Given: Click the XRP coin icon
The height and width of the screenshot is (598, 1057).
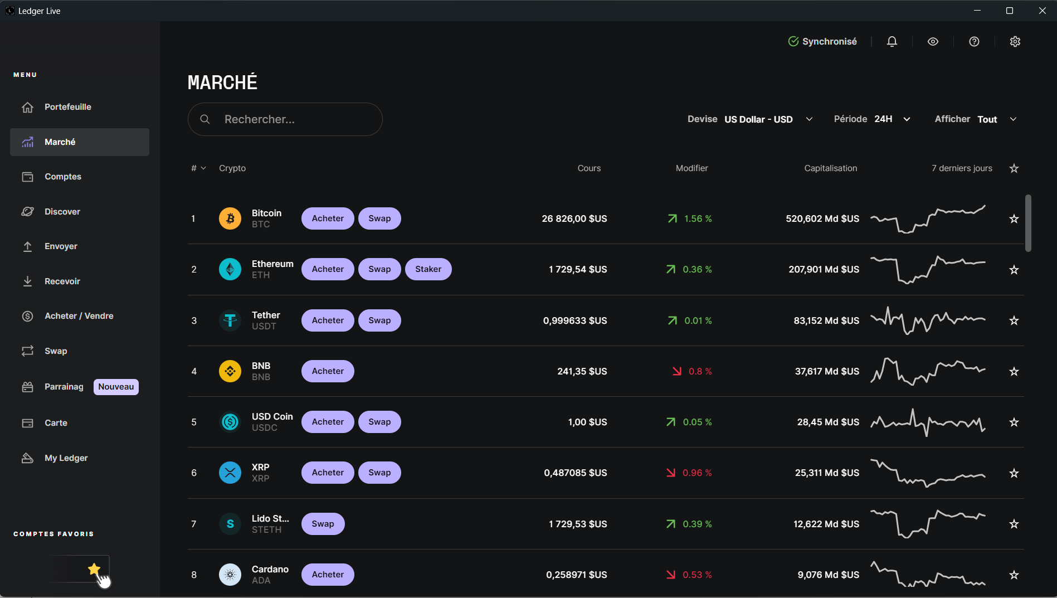Looking at the screenshot, I should (230, 473).
